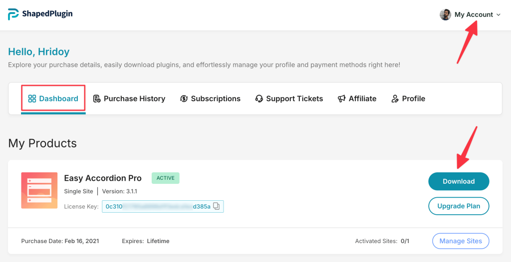
Task: Click the 'Single Site' label
Action: coord(78,191)
